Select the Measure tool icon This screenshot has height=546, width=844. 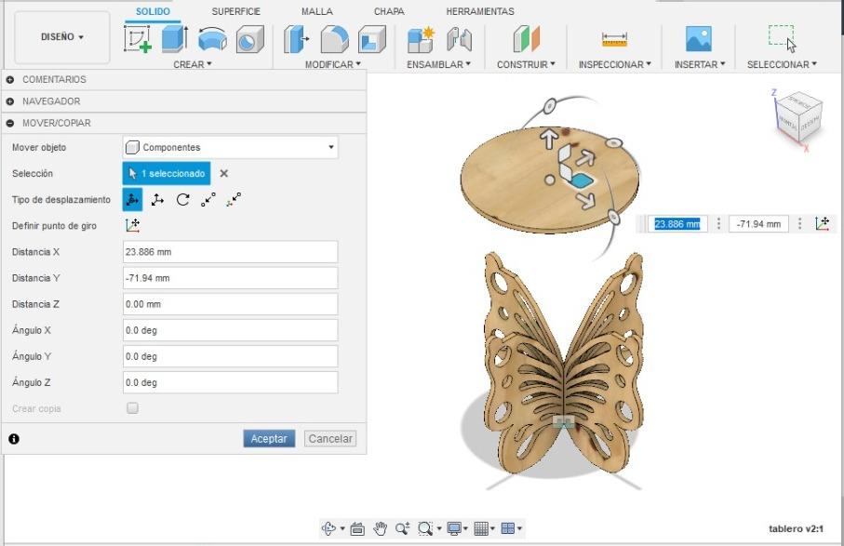tap(614, 39)
